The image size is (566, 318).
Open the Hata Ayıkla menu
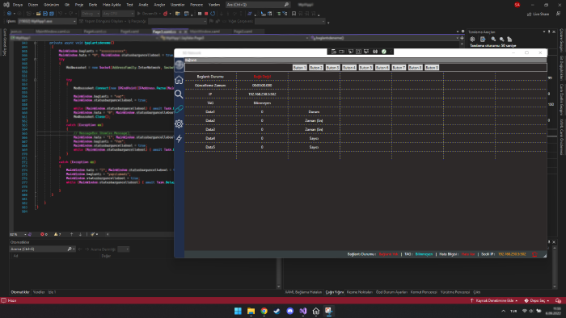112,5
